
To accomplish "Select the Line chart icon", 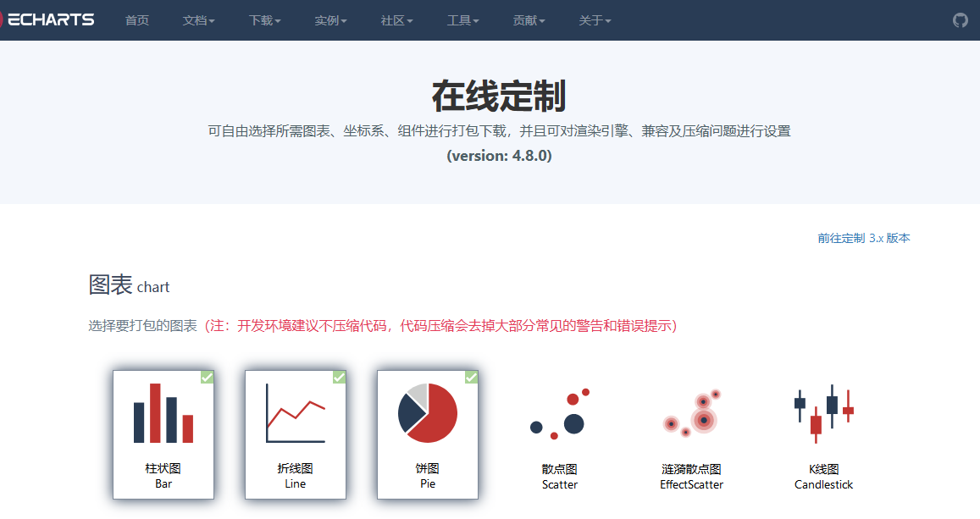I will point(295,413).
